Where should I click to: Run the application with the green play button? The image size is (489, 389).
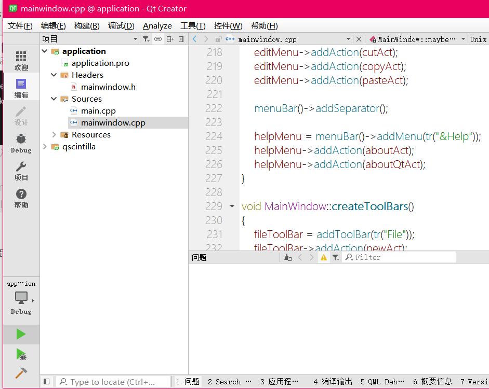pos(21,334)
